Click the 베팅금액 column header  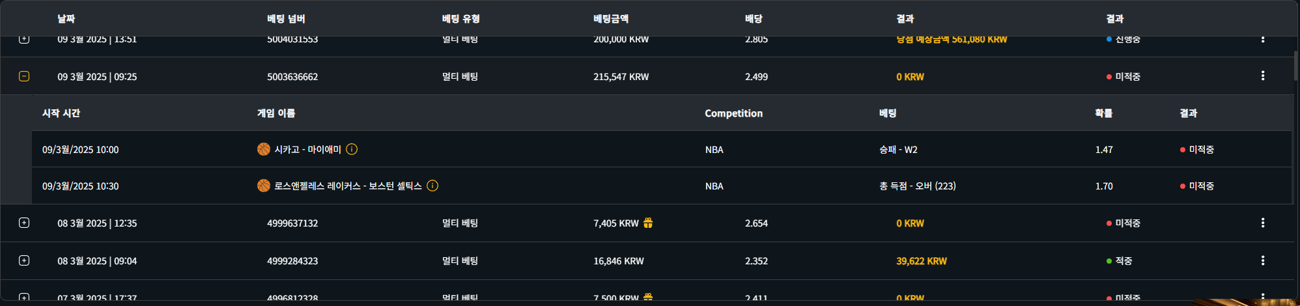pyautogui.click(x=611, y=19)
